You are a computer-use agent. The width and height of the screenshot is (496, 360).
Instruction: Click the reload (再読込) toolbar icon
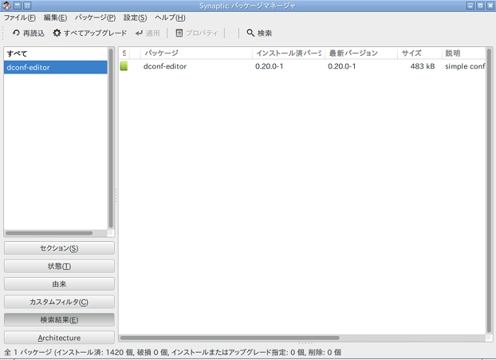16,33
